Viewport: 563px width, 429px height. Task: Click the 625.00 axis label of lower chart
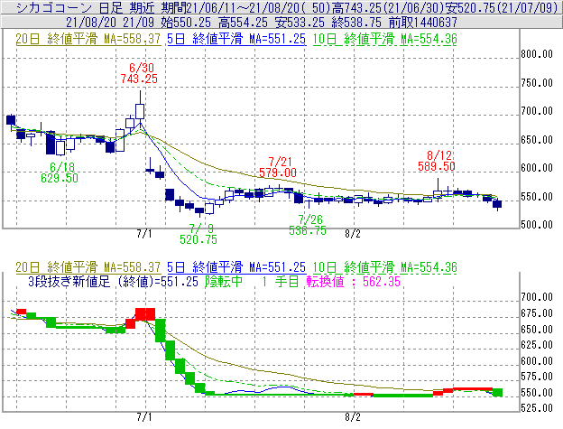pos(537,345)
